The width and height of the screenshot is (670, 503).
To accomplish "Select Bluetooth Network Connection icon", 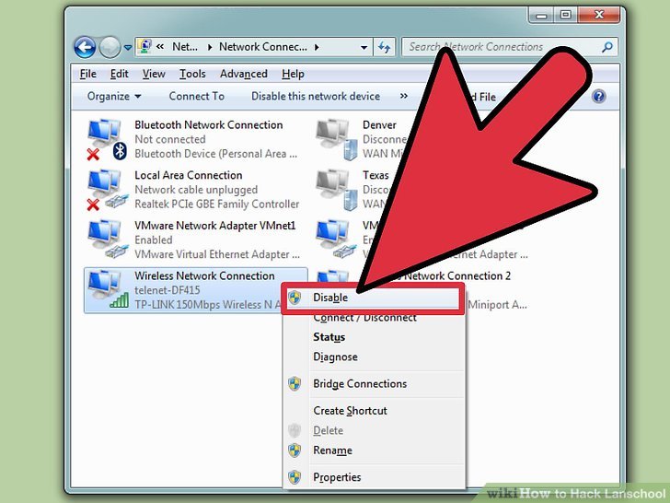I will (x=108, y=139).
